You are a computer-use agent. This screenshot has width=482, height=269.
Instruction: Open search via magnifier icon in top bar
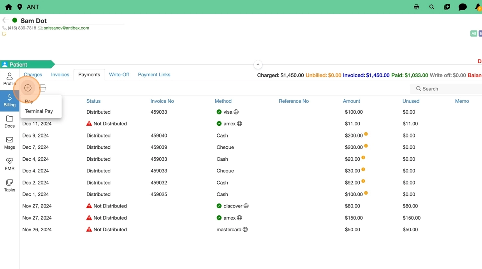tap(432, 7)
